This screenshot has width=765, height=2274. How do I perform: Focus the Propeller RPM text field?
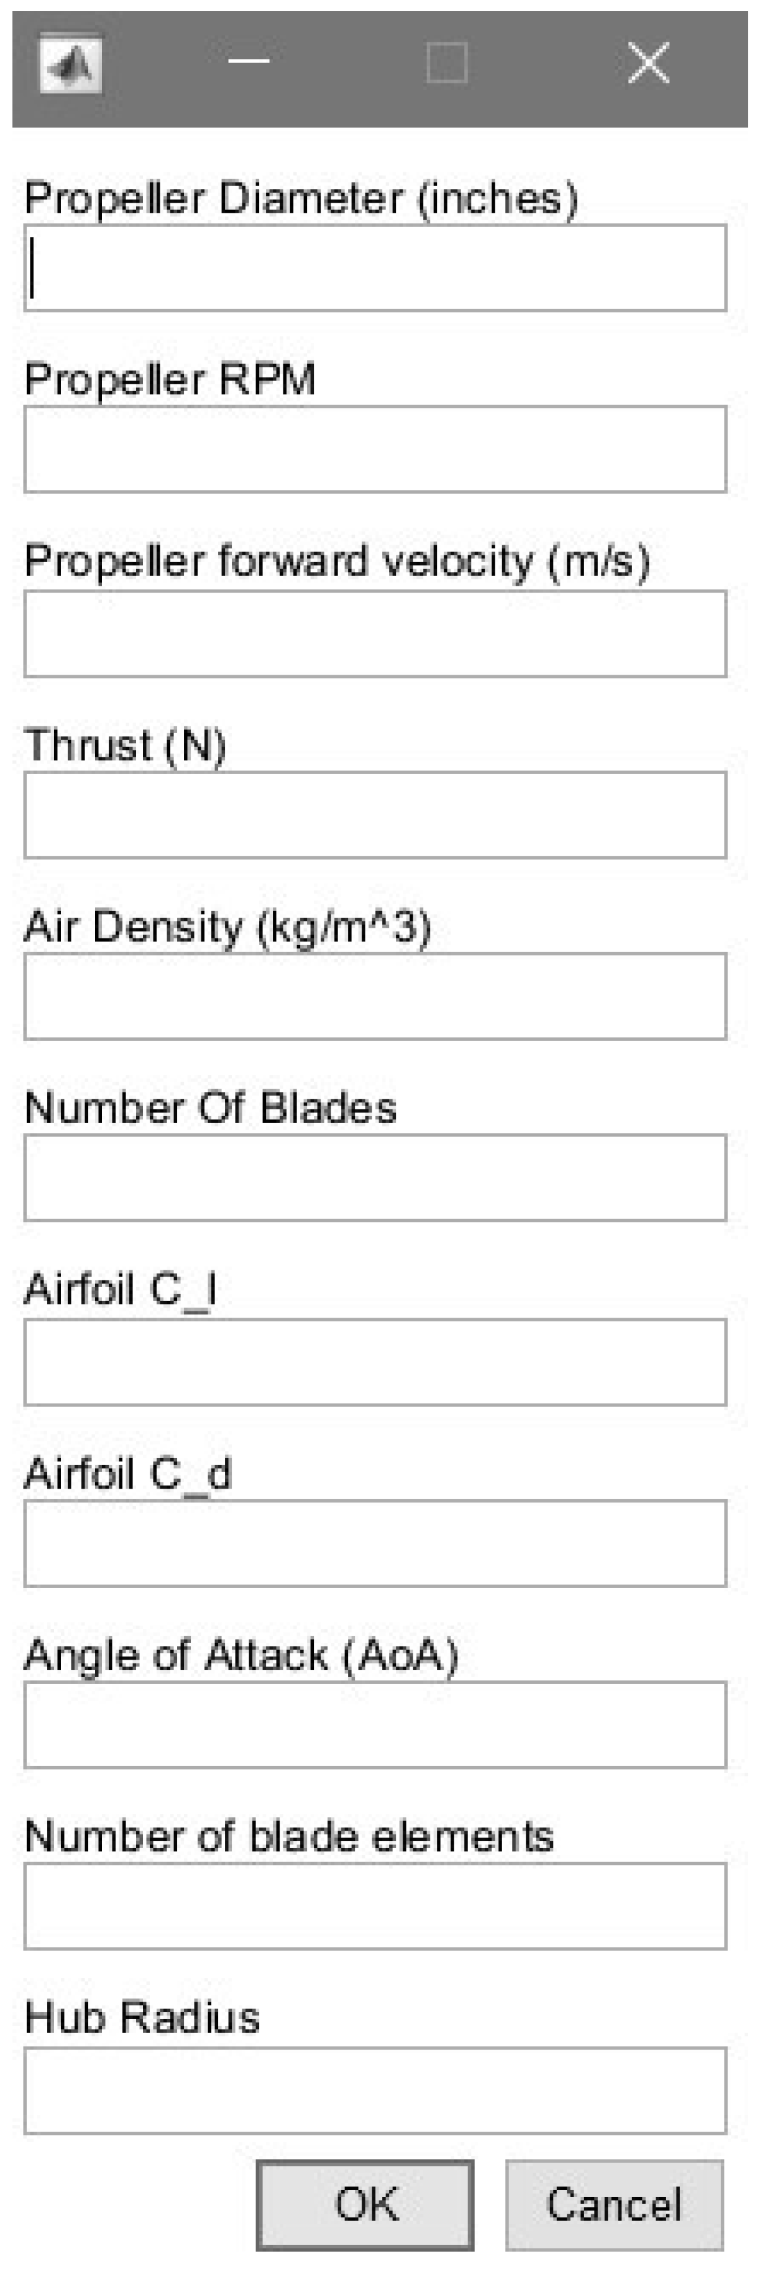pyautogui.click(x=375, y=450)
